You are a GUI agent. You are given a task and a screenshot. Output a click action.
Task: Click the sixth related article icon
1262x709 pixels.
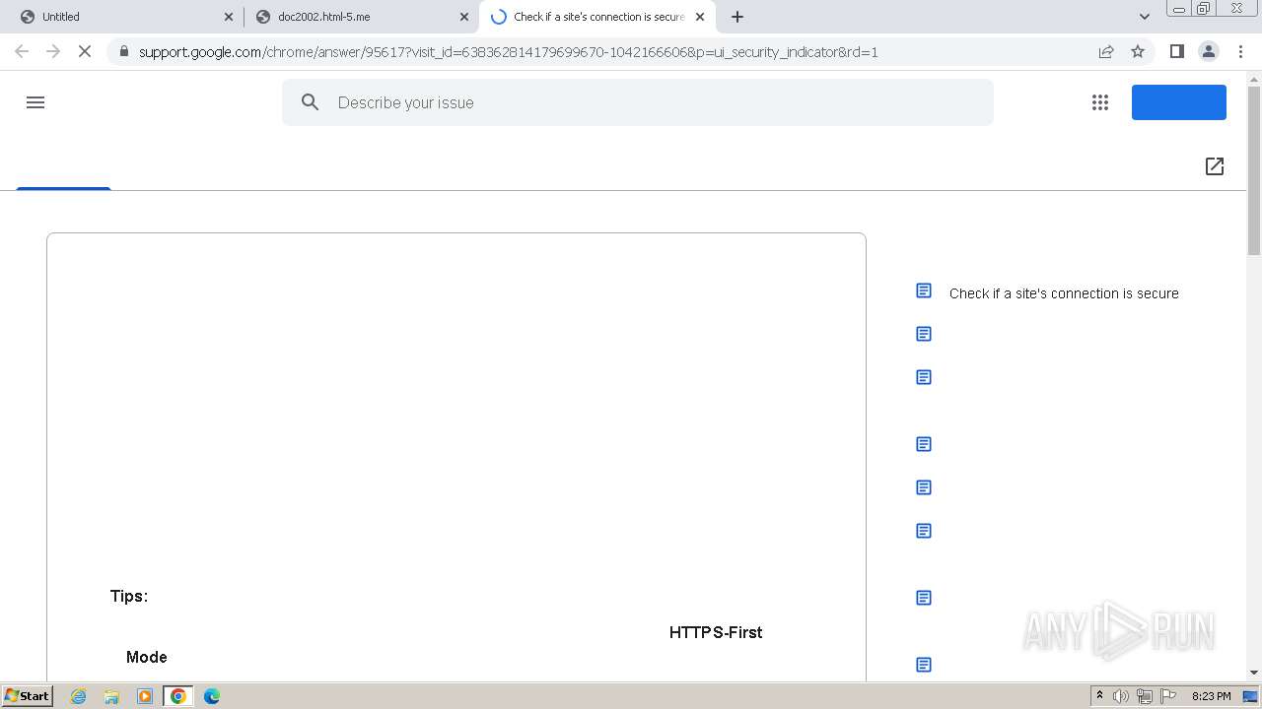coord(924,531)
